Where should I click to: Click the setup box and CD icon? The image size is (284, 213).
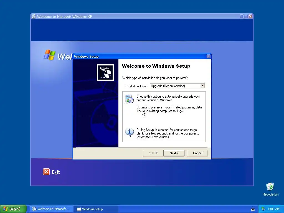(105, 72)
